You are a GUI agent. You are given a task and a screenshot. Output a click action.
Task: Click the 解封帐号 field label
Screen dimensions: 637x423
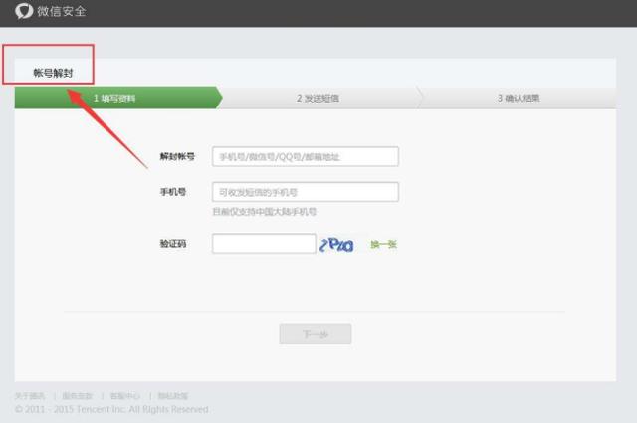pos(177,157)
